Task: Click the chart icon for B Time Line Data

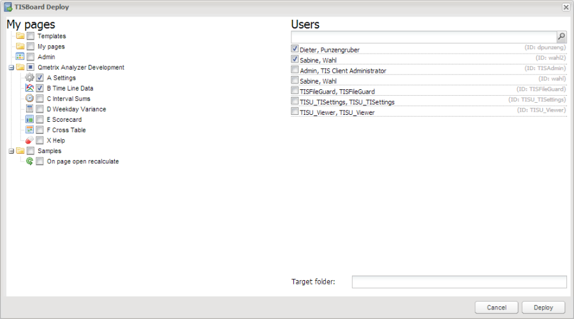Action: (x=29, y=88)
